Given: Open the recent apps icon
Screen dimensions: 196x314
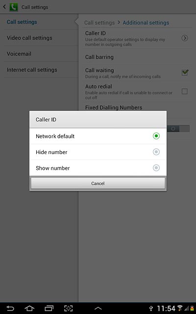Looking at the screenshot, I should [49, 308].
